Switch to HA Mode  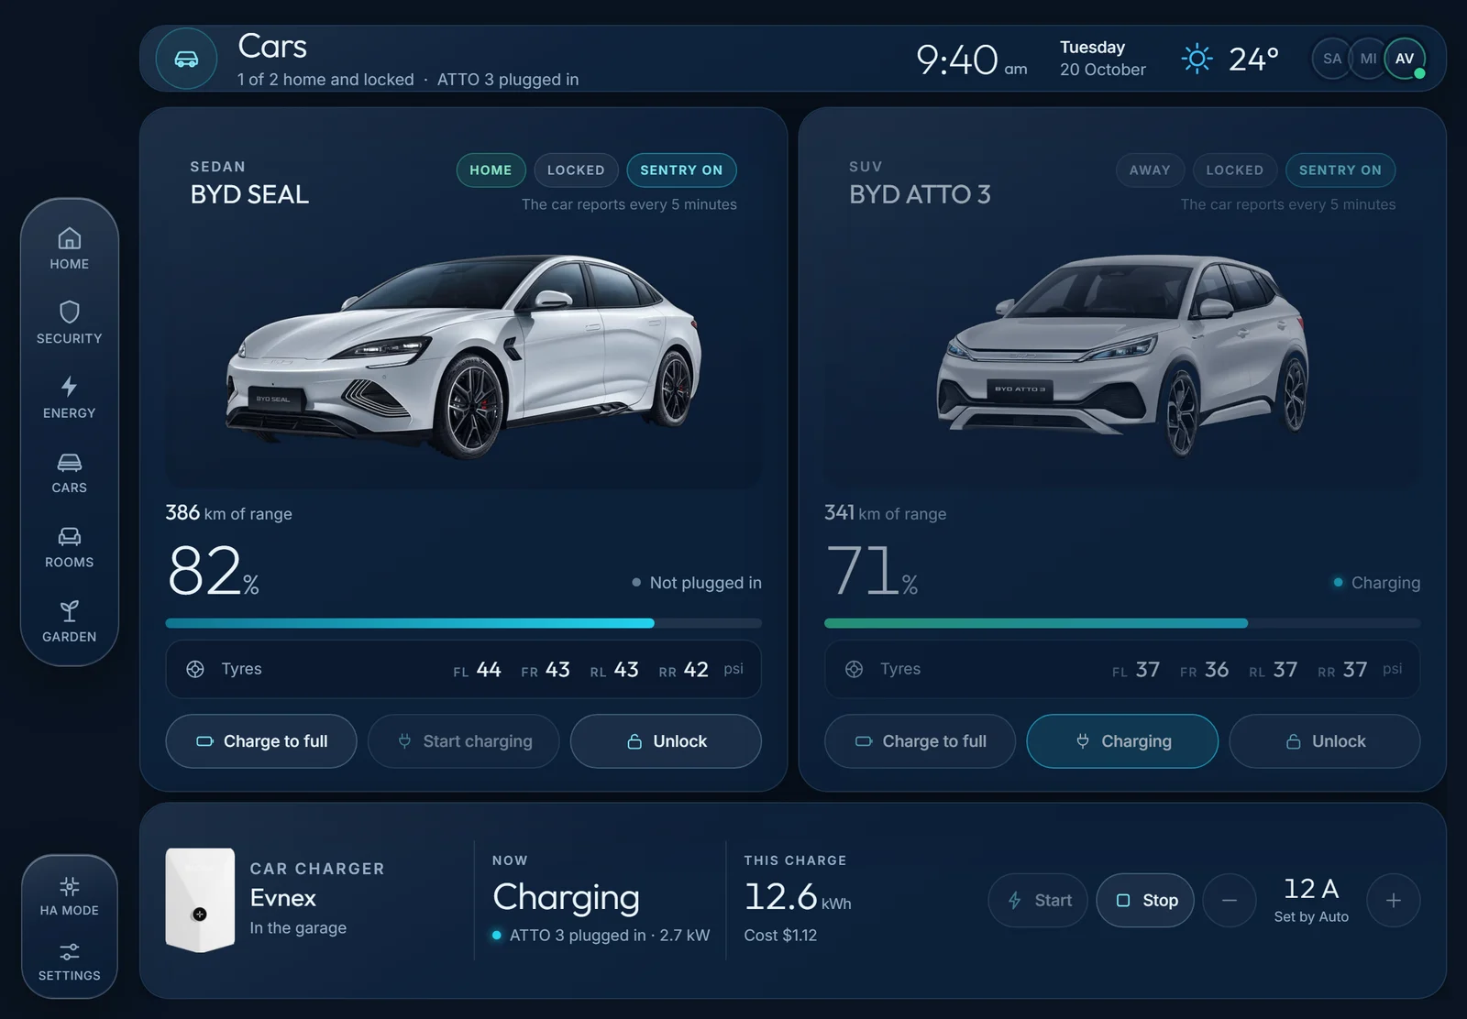pos(70,896)
